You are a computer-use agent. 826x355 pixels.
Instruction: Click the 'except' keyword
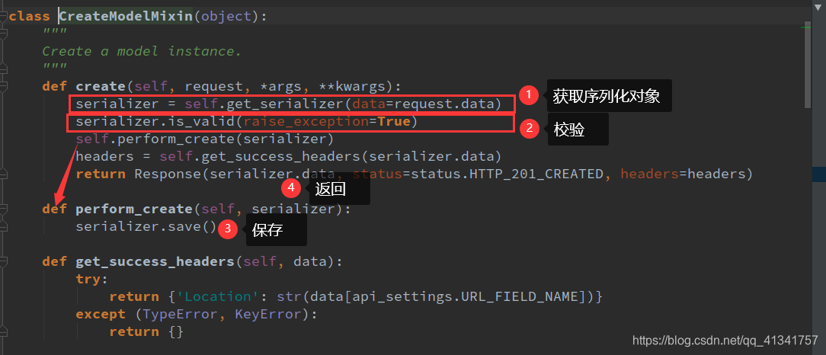101,315
